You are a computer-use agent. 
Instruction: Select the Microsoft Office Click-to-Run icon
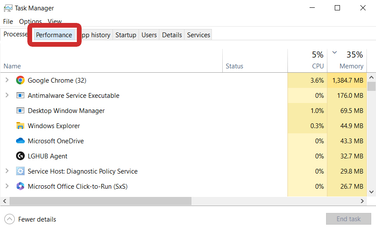pyautogui.click(x=20, y=186)
